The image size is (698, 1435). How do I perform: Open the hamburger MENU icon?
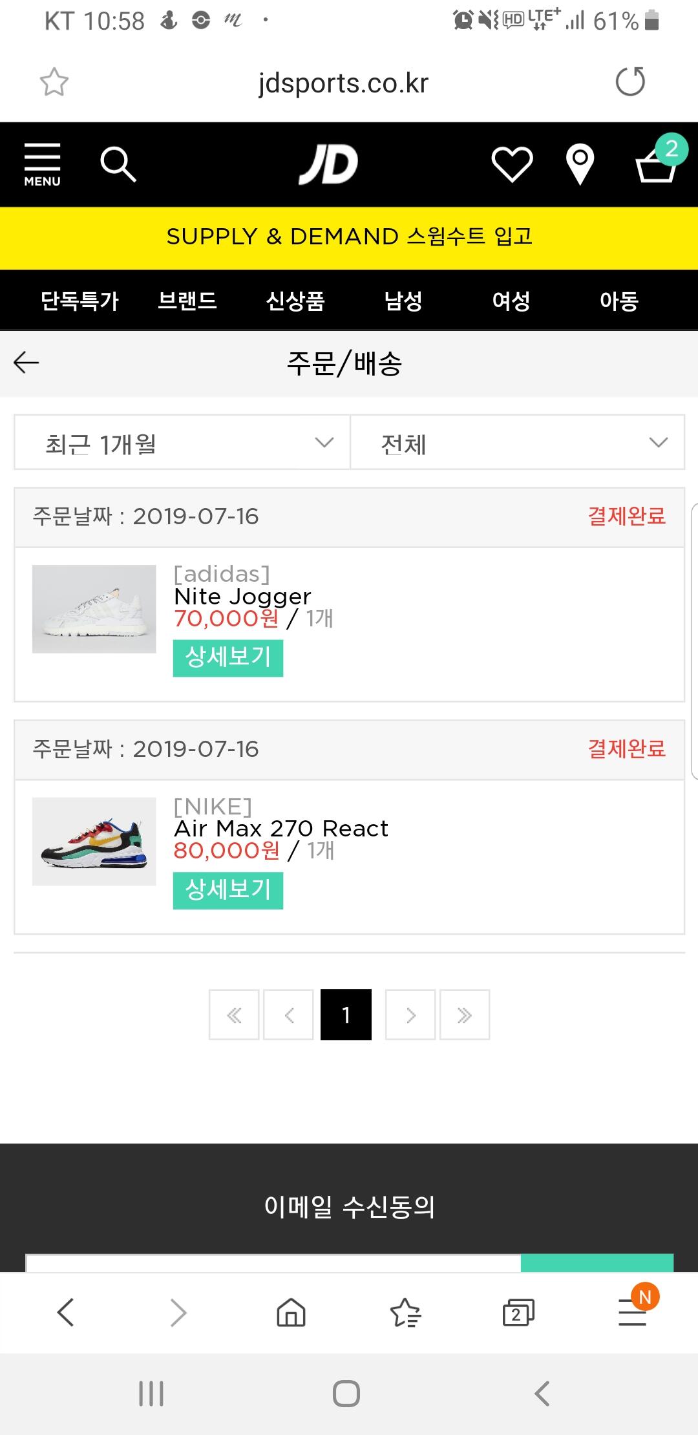click(42, 165)
